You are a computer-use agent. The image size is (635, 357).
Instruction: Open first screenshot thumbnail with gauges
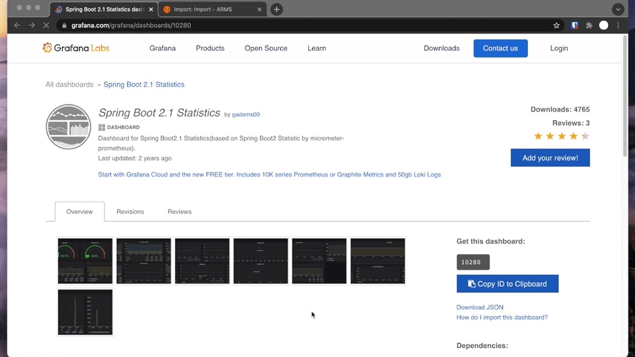[85, 260]
